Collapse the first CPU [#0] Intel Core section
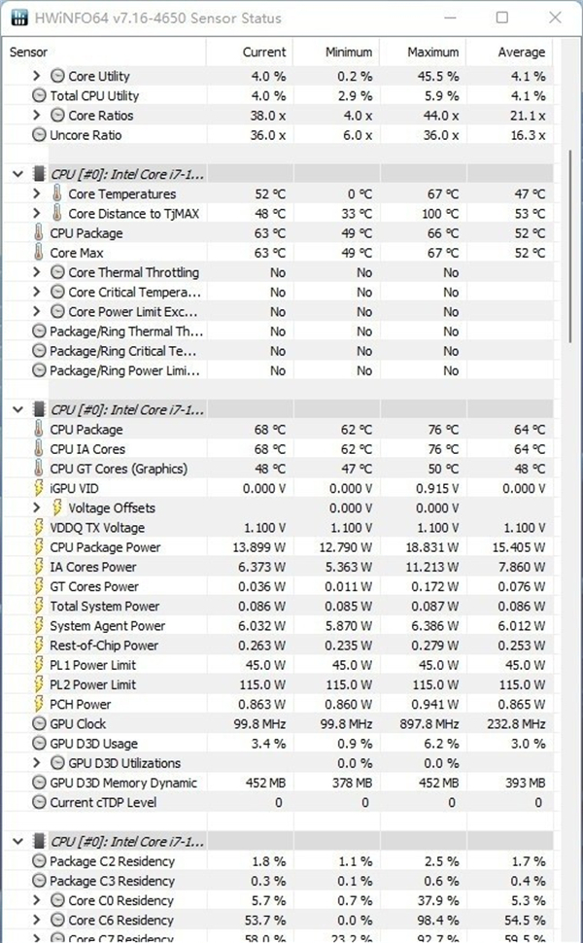 point(17,174)
